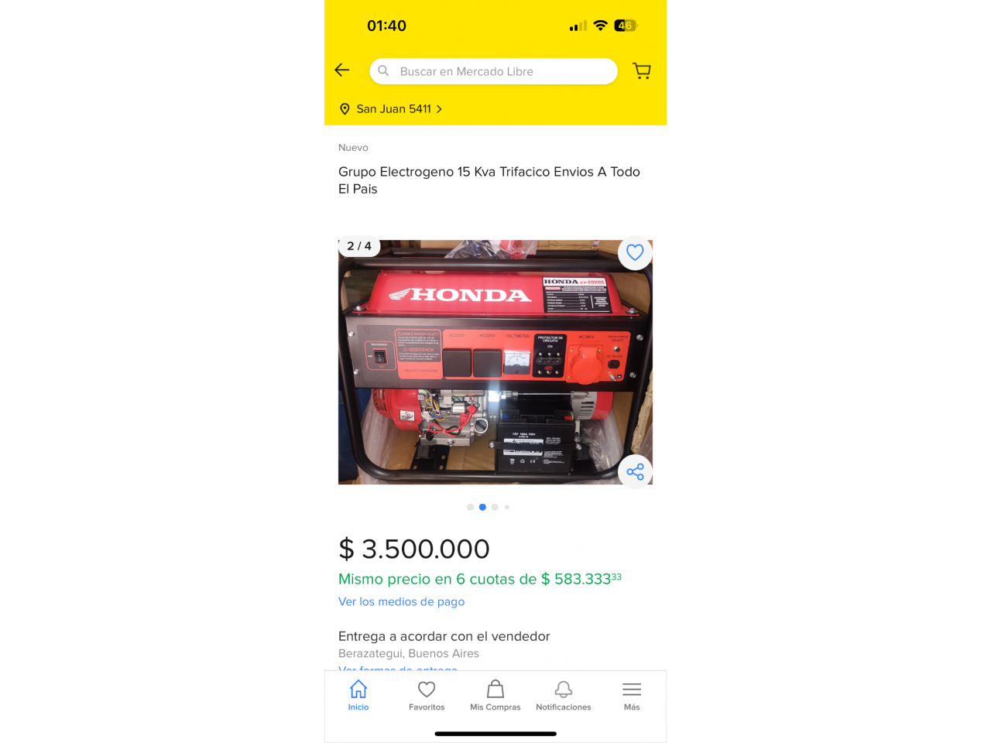The height and width of the screenshot is (743, 991).
Task: Toggle favorite heart on product image
Action: [635, 252]
